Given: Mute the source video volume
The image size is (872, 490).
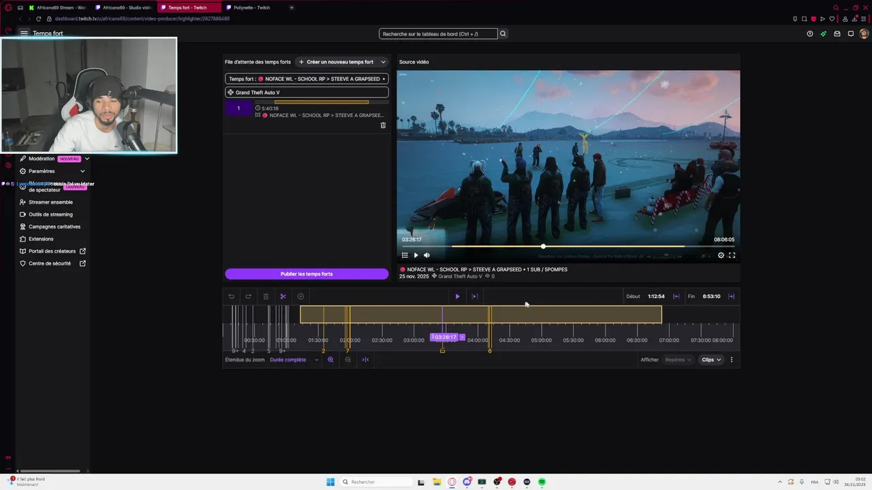Looking at the screenshot, I should 426,255.
